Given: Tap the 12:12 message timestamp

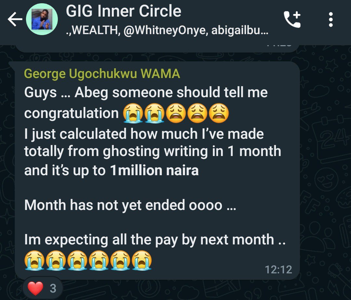Looking at the screenshot, I should (x=279, y=269).
